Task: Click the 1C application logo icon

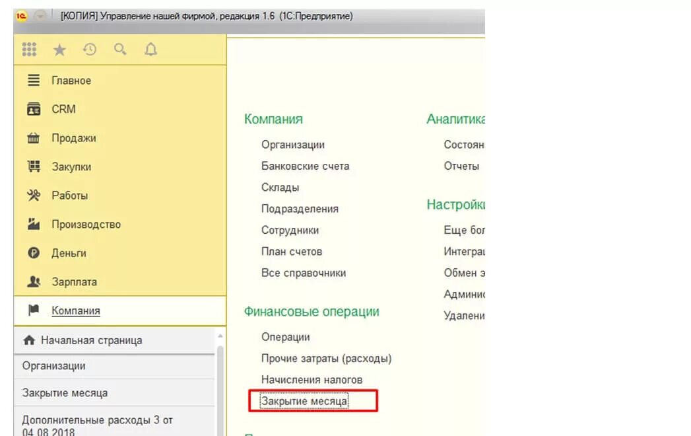Action: point(21,17)
